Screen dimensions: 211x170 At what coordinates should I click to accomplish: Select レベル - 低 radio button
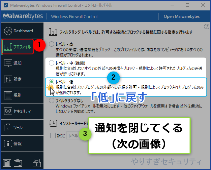[52, 82]
